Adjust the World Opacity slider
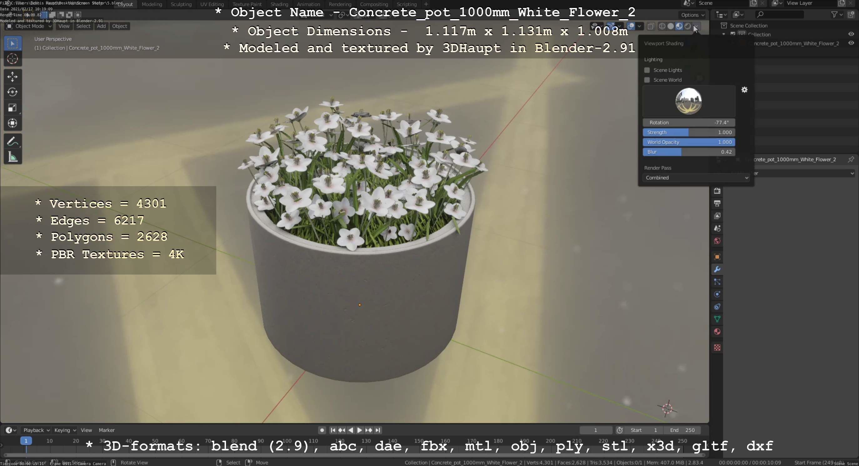 689,142
